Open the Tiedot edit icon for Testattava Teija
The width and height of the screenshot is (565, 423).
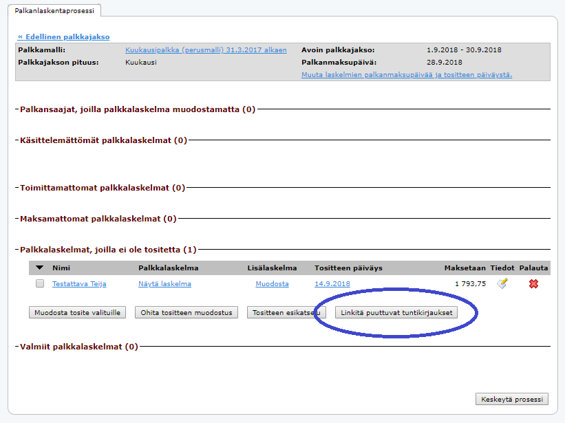click(502, 283)
